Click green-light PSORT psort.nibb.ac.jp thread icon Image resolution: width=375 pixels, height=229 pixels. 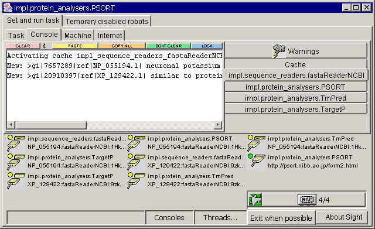tap(257, 162)
